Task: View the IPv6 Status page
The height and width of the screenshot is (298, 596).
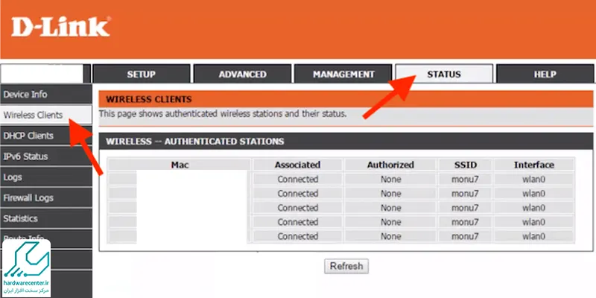Action: [x=45, y=156]
